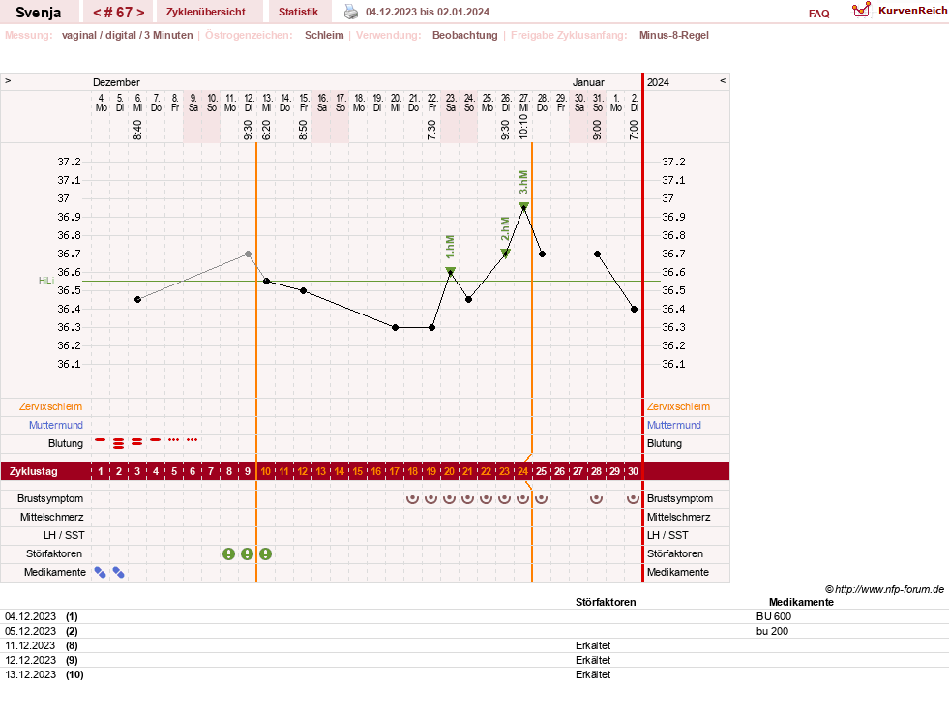Select the 3.hM triangle marker on chart
This screenshot has height=717, width=949.
pyautogui.click(x=523, y=206)
